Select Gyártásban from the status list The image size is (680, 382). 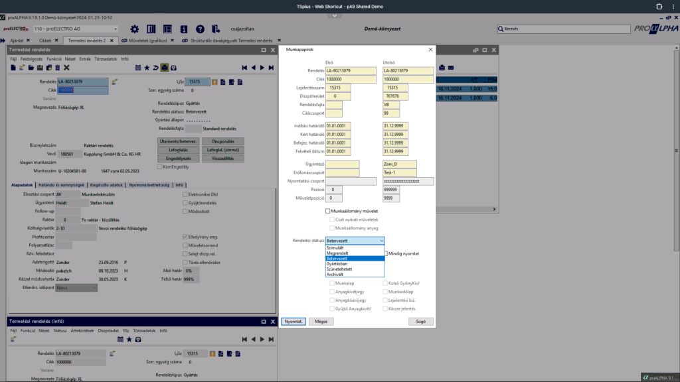click(335, 264)
